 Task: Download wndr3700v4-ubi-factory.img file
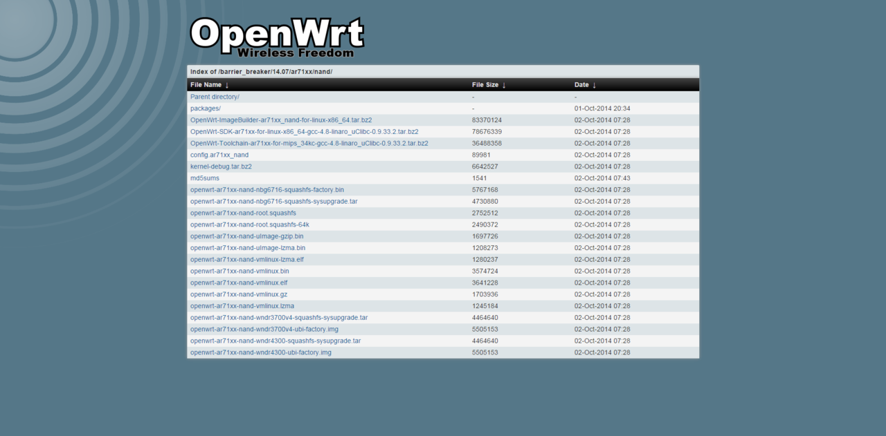tap(264, 330)
